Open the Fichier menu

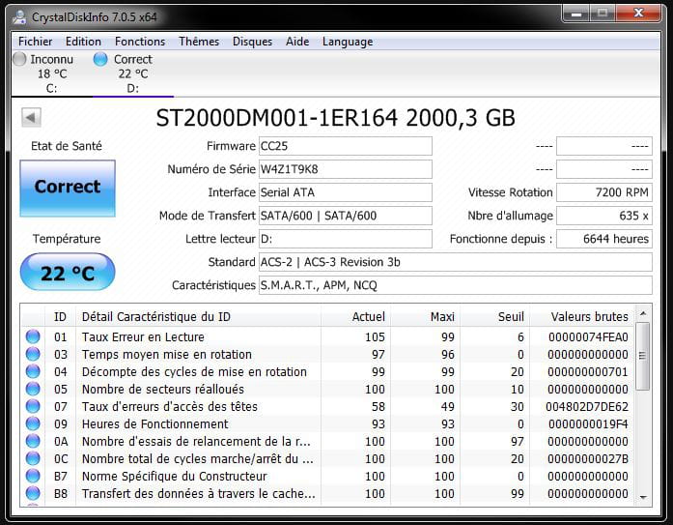[35, 42]
